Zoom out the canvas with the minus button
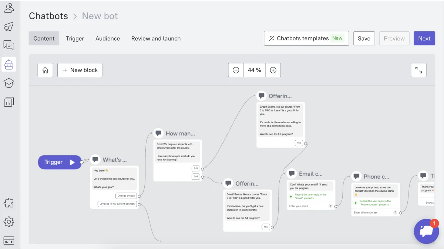The height and width of the screenshot is (249, 444). [236, 70]
